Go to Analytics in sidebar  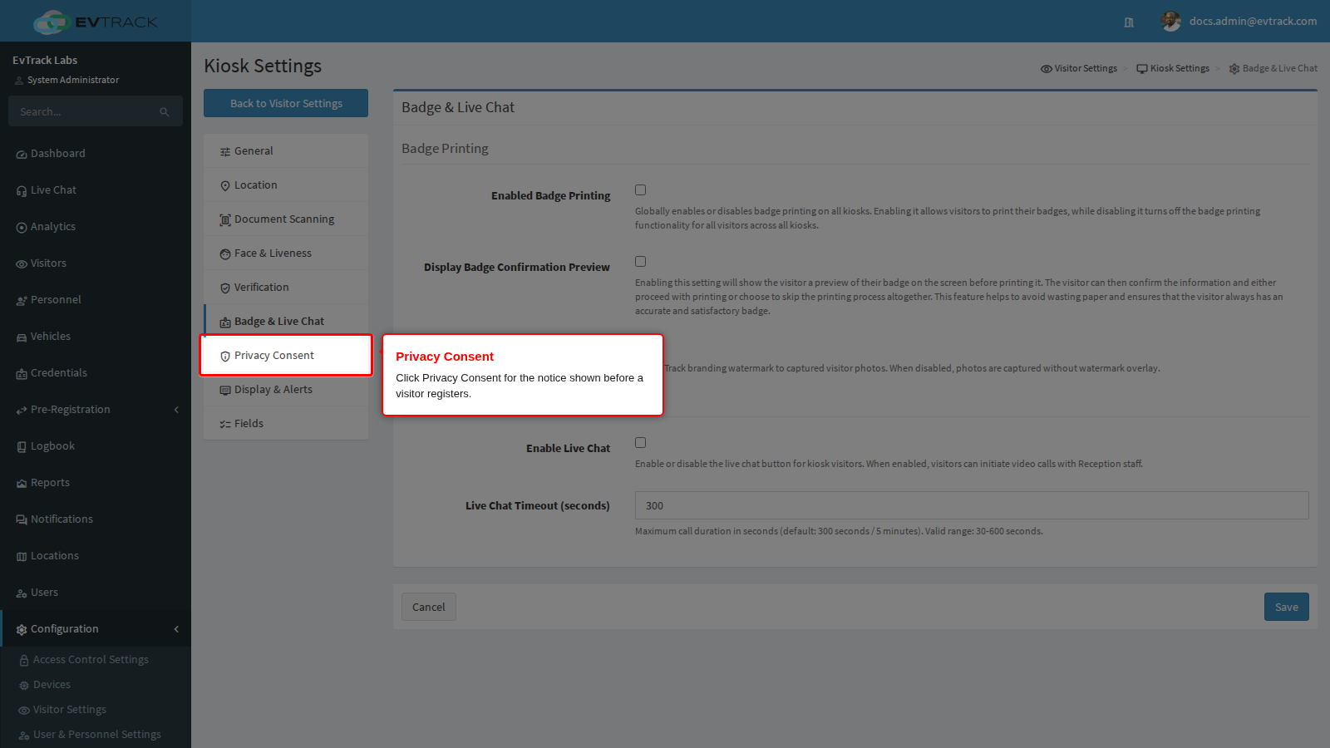point(96,227)
